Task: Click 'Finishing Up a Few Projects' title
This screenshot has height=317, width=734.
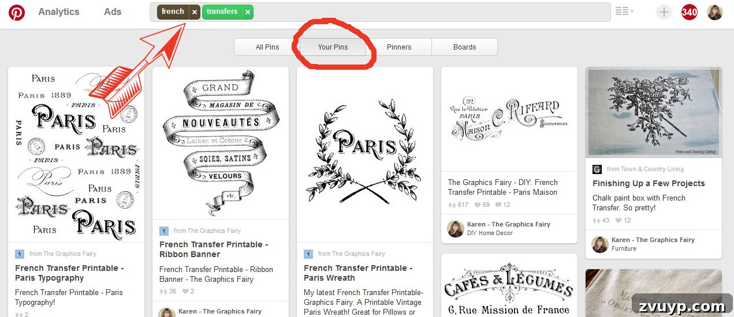Action: pyautogui.click(x=649, y=183)
